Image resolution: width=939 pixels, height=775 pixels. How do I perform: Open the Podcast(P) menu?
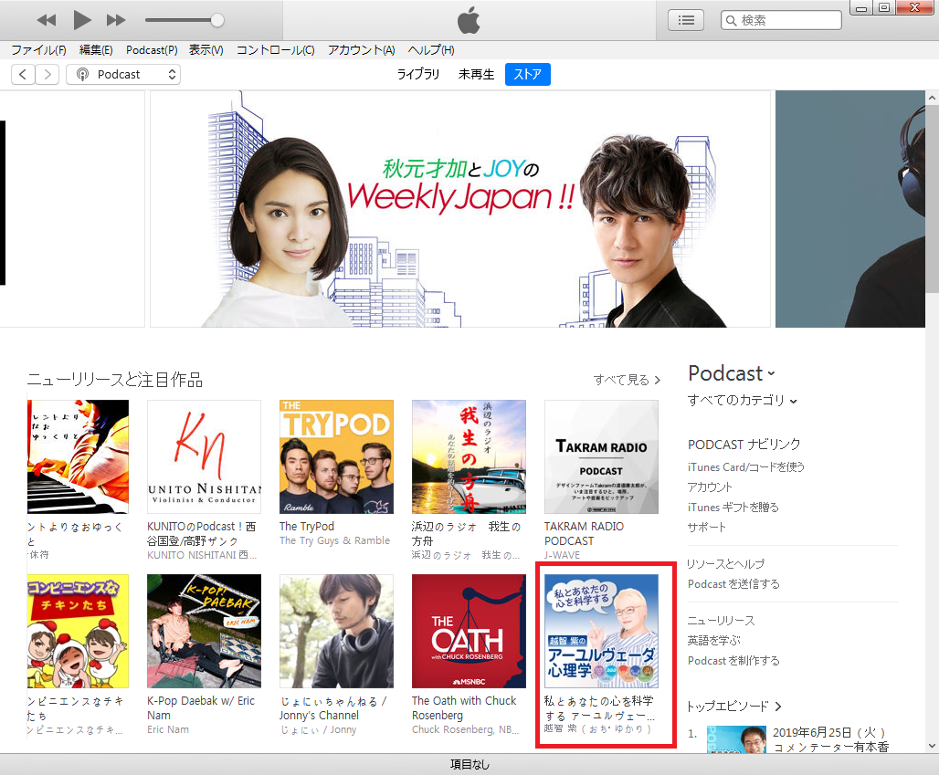tap(152, 50)
